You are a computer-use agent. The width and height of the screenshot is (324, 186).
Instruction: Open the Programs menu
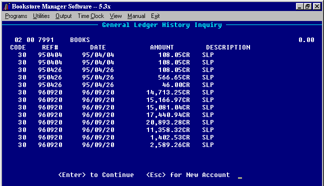click(x=16, y=16)
